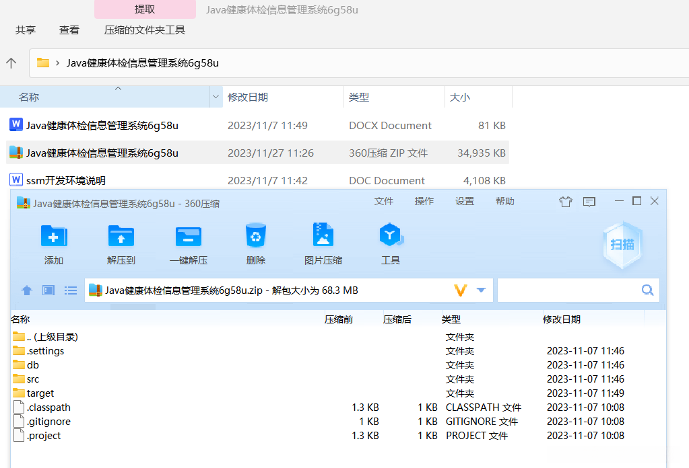Open the 工具 (Tools) icon
This screenshot has width=689, height=468.
pos(391,235)
